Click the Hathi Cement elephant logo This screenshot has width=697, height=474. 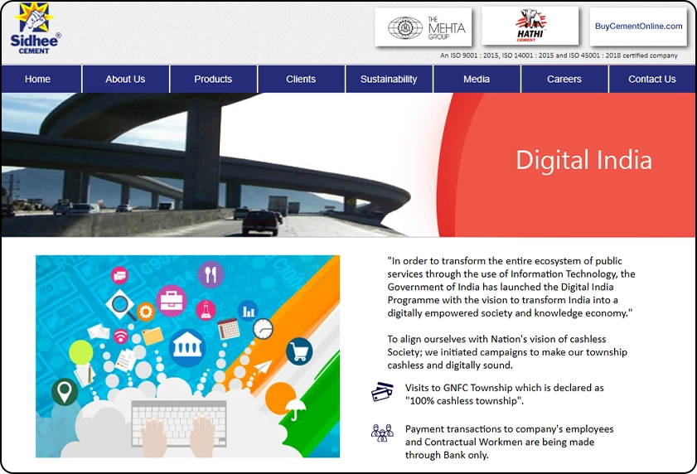[x=530, y=27]
